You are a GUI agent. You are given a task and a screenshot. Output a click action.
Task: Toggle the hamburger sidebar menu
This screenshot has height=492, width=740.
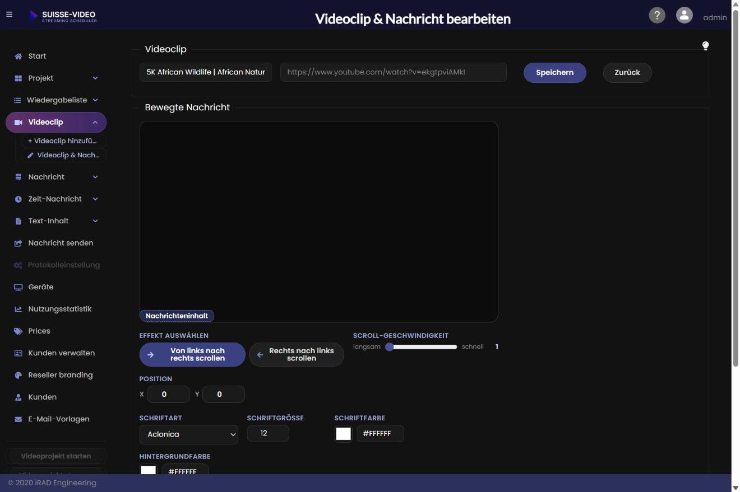(x=9, y=15)
